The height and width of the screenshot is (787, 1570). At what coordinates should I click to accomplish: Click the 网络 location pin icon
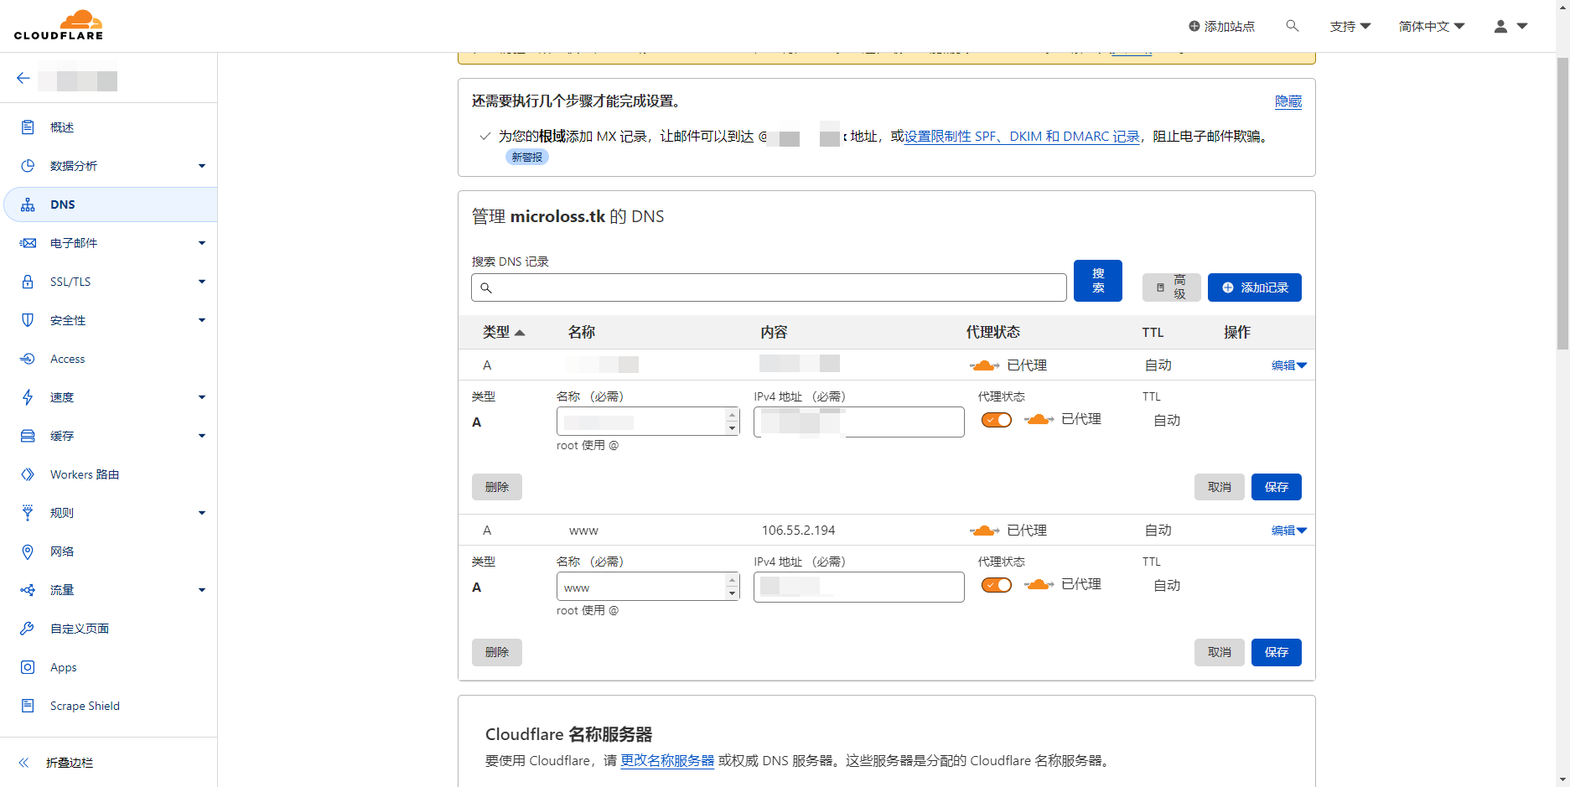point(28,551)
